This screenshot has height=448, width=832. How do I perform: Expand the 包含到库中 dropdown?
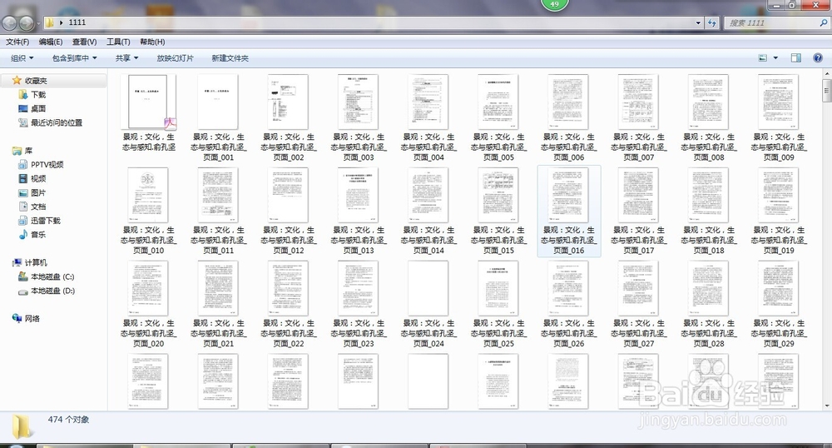(74, 57)
